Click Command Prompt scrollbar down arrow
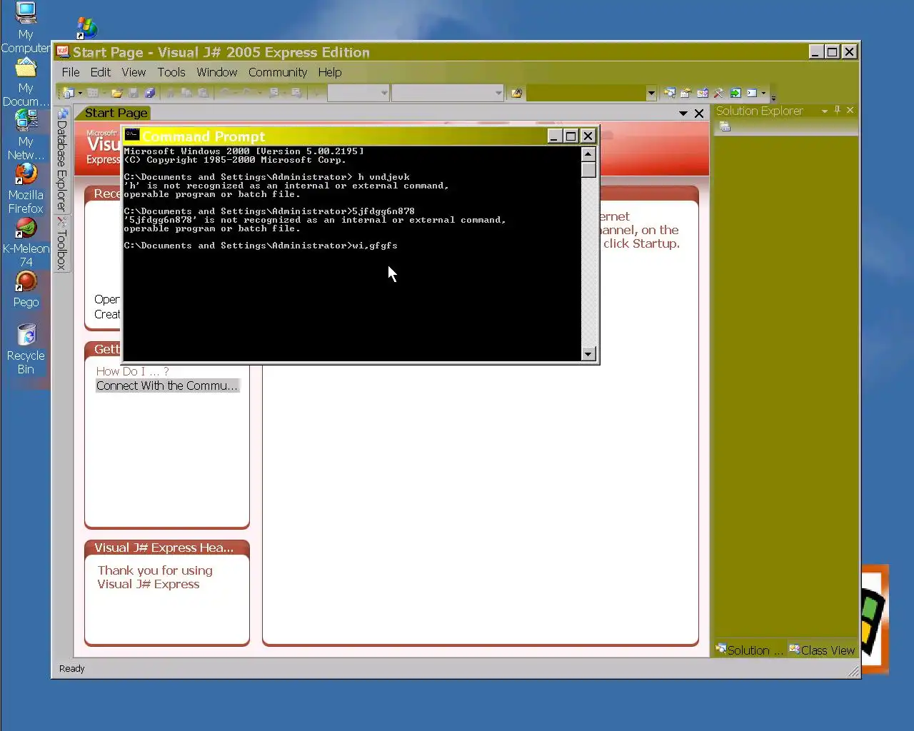Image resolution: width=914 pixels, height=731 pixels. 588,353
